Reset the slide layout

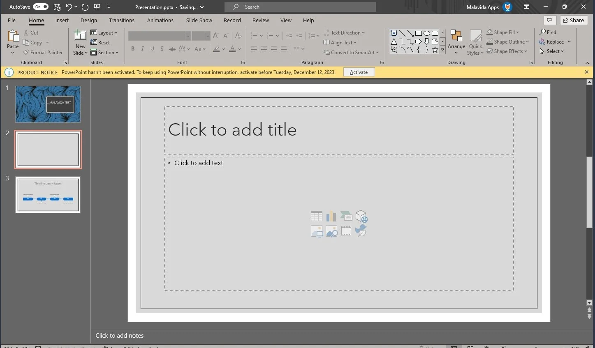pyautogui.click(x=100, y=42)
